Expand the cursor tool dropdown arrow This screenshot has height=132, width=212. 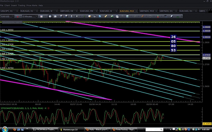click(x=80, y=17)
